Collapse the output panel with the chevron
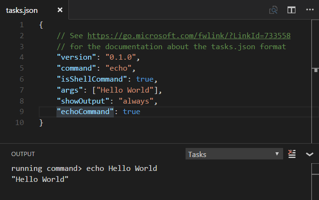The image size is (319, 200). 309,154
